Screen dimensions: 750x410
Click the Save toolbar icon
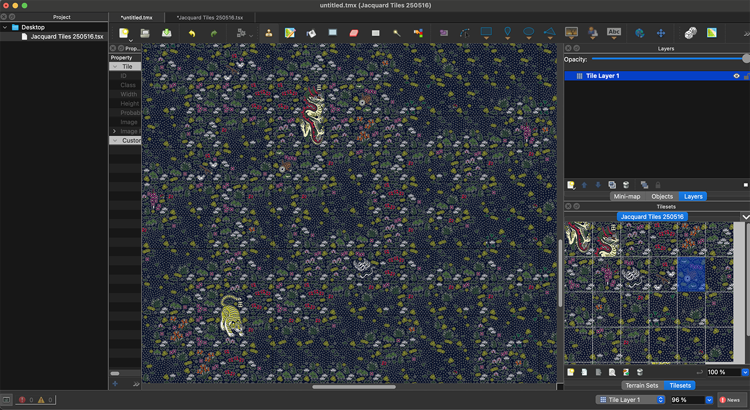(x=166, y=33)
